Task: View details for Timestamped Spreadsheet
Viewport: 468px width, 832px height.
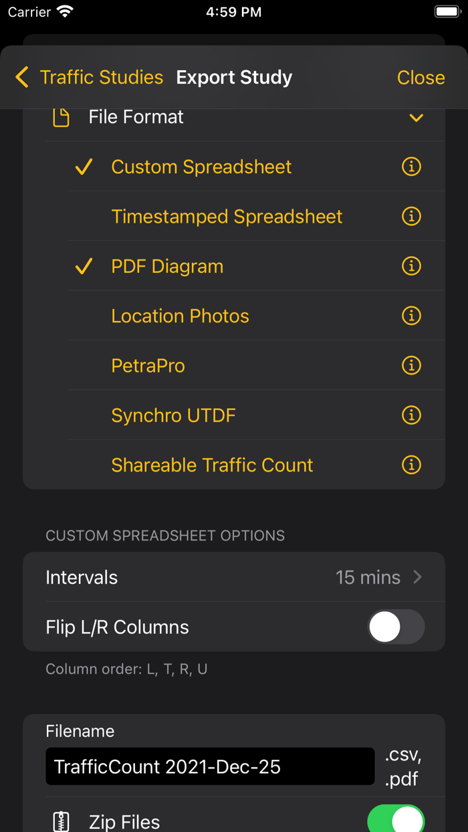Action: 411,216
